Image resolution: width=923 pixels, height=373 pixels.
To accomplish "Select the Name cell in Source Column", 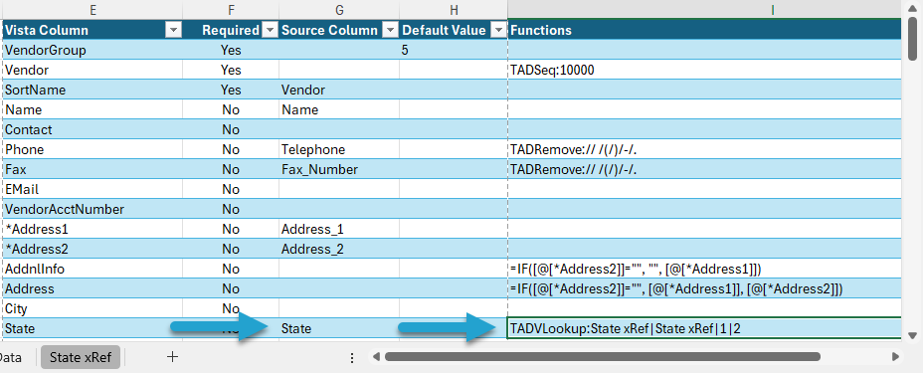I will point(339,110).
